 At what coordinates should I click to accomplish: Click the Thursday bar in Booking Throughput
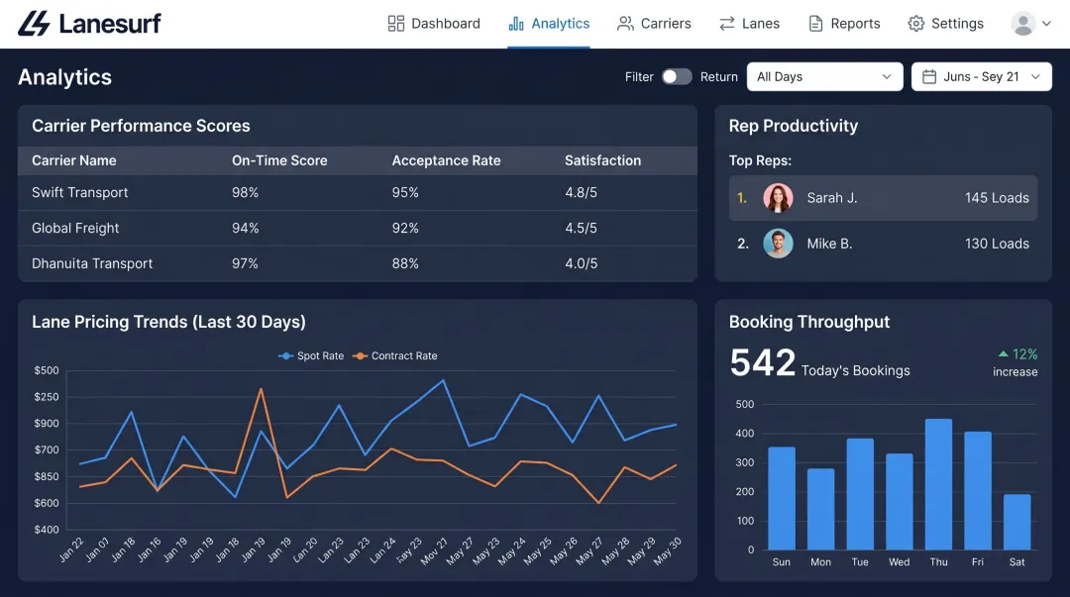[x=938, y=484]
